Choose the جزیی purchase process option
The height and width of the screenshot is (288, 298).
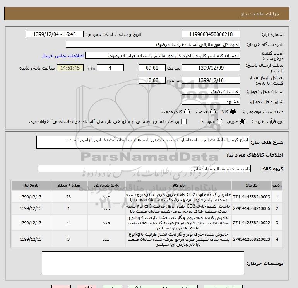242,121
